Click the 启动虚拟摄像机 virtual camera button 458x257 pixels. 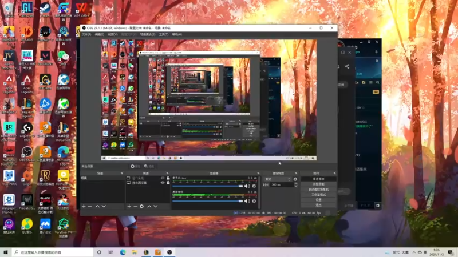[x=318, y=190]
